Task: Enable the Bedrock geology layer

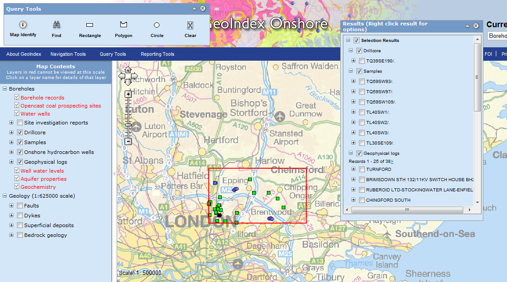Action: [20, 235]
